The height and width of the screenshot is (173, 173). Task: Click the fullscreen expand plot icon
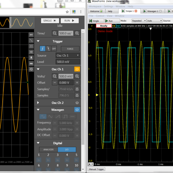[x=31, y=46]
